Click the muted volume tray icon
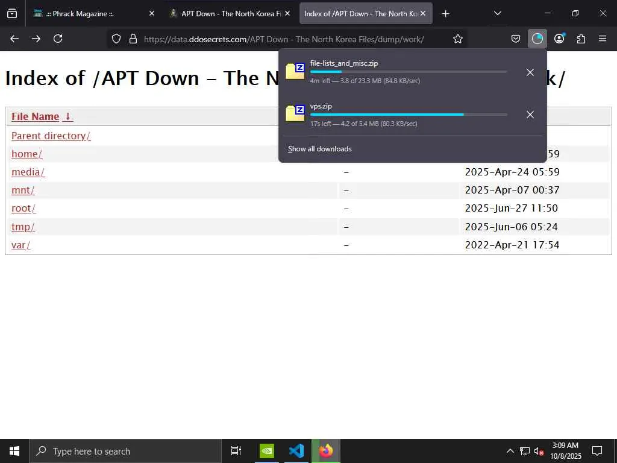 point(539,451)
